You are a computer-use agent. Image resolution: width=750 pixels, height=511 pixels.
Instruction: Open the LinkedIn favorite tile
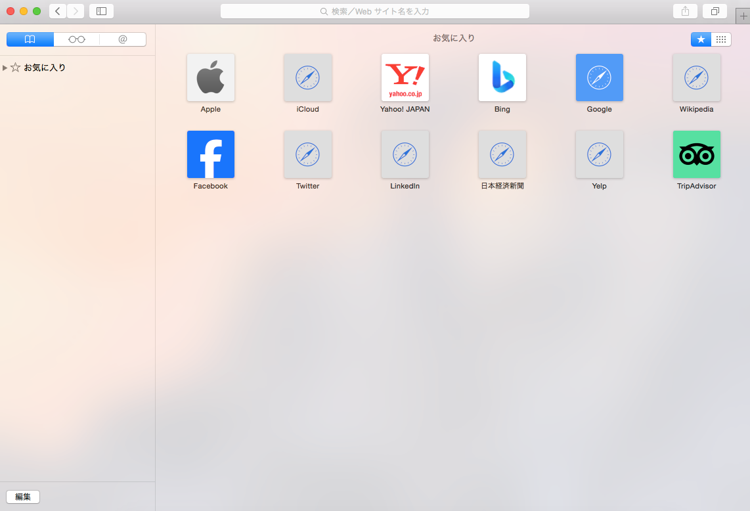point(405,154)
